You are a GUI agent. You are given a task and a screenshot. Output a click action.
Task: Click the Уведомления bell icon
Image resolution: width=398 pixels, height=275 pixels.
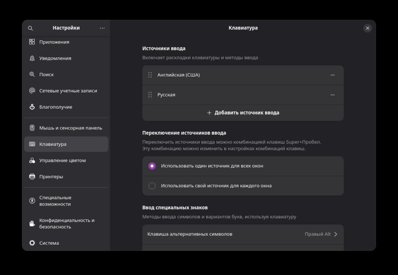(x=32, y=58)
